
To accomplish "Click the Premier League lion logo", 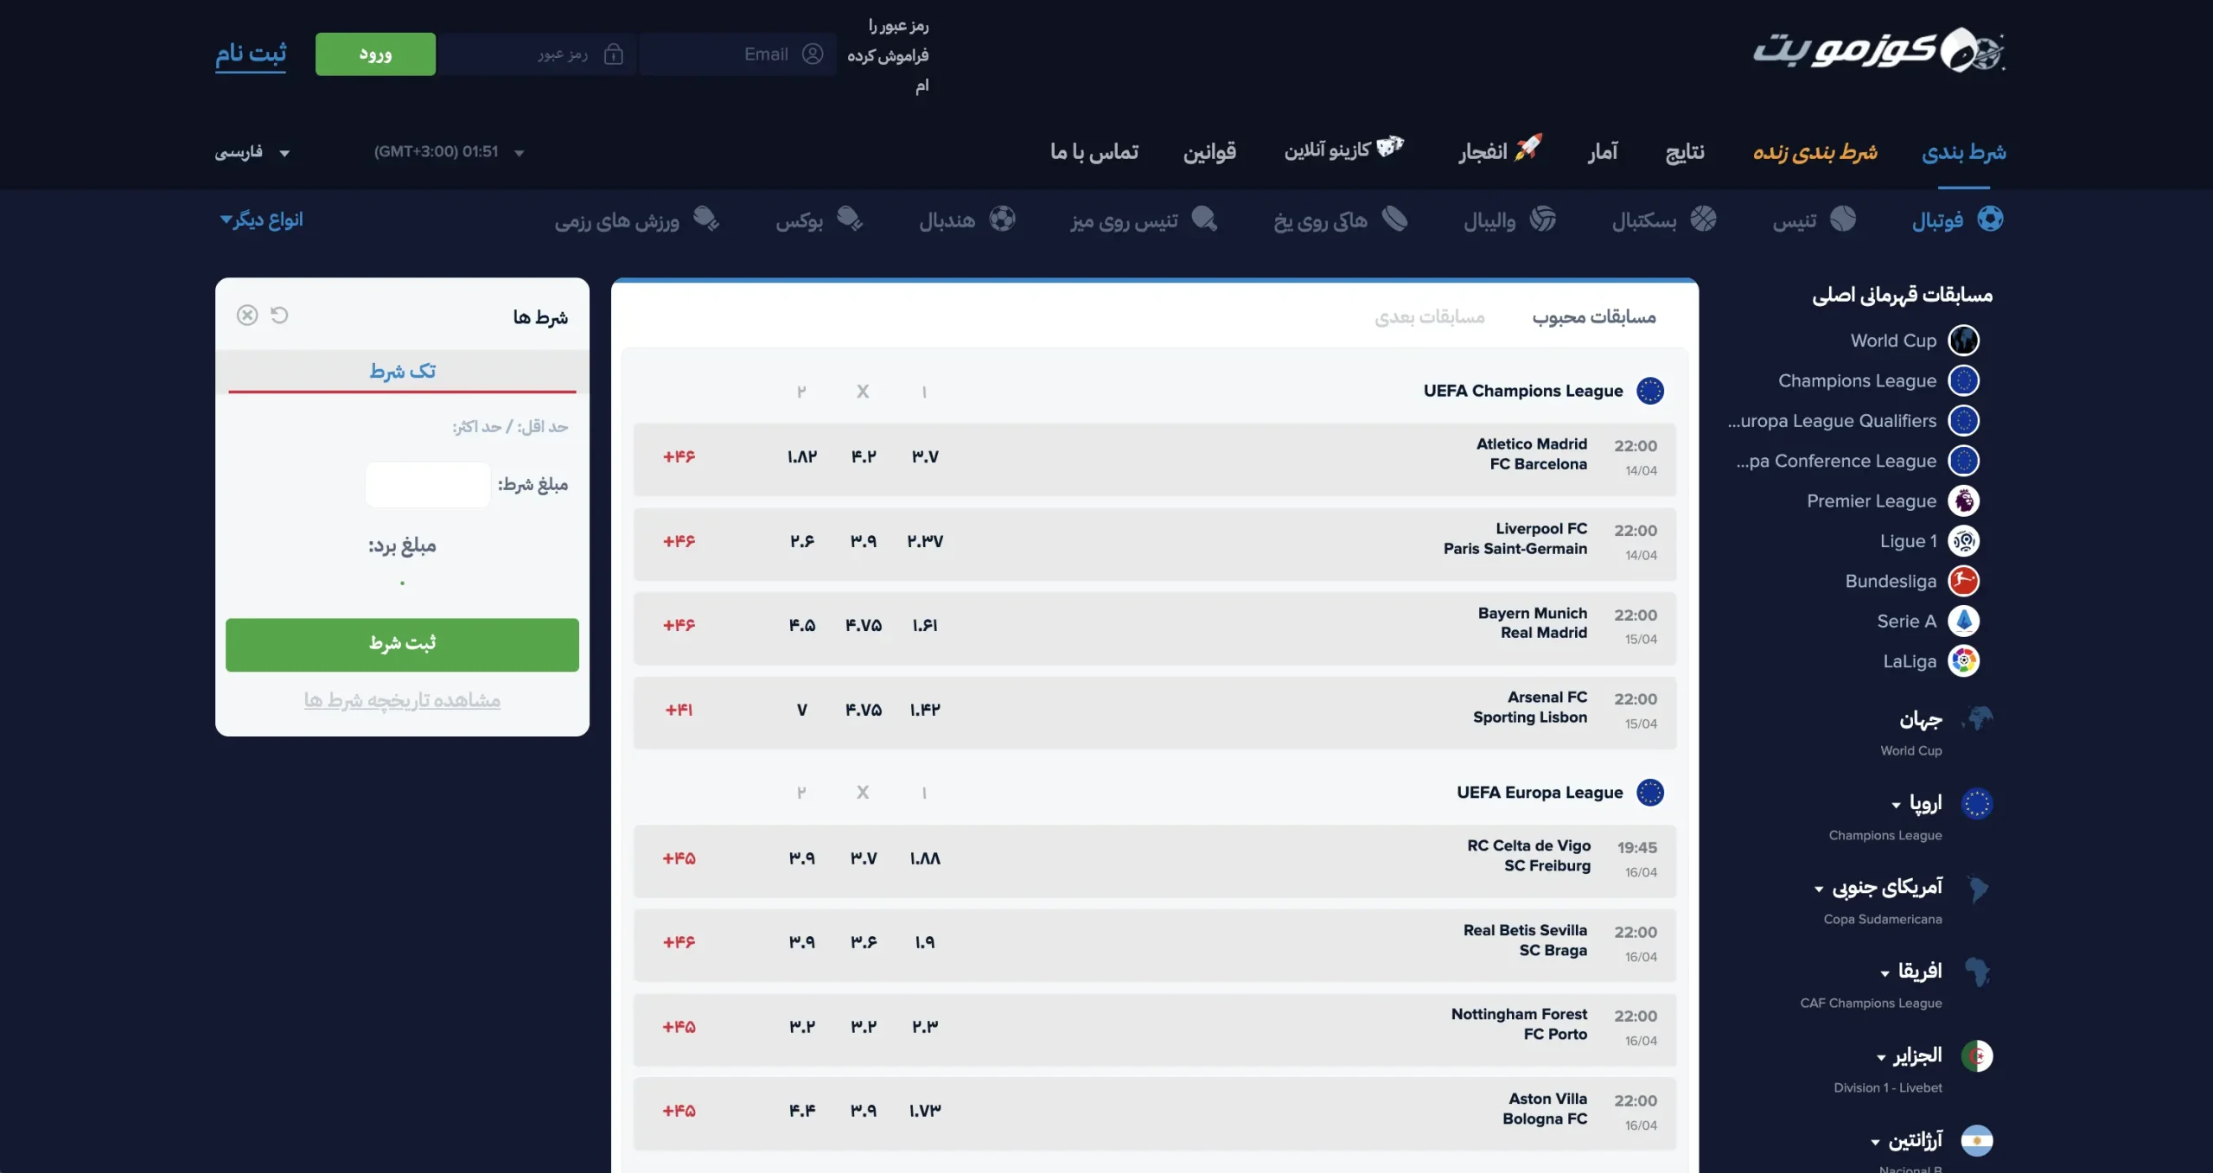I will [1963, 500].
